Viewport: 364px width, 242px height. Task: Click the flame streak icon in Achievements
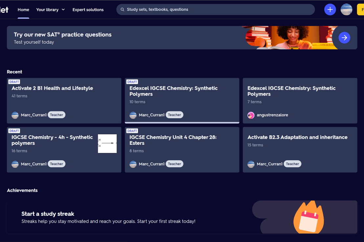click(x=308, y=217)
